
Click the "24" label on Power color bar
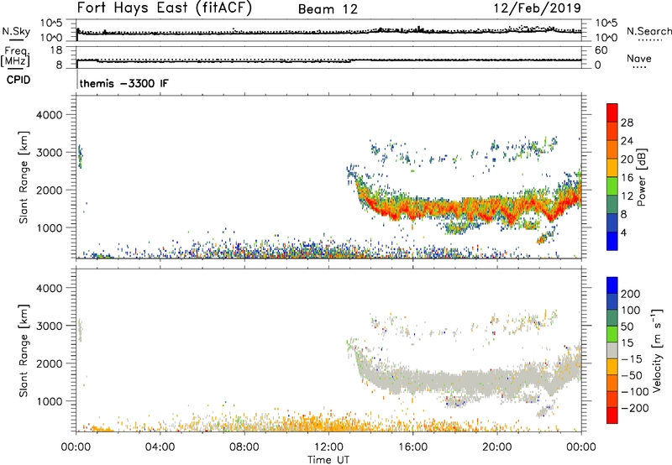click(627, 141)
